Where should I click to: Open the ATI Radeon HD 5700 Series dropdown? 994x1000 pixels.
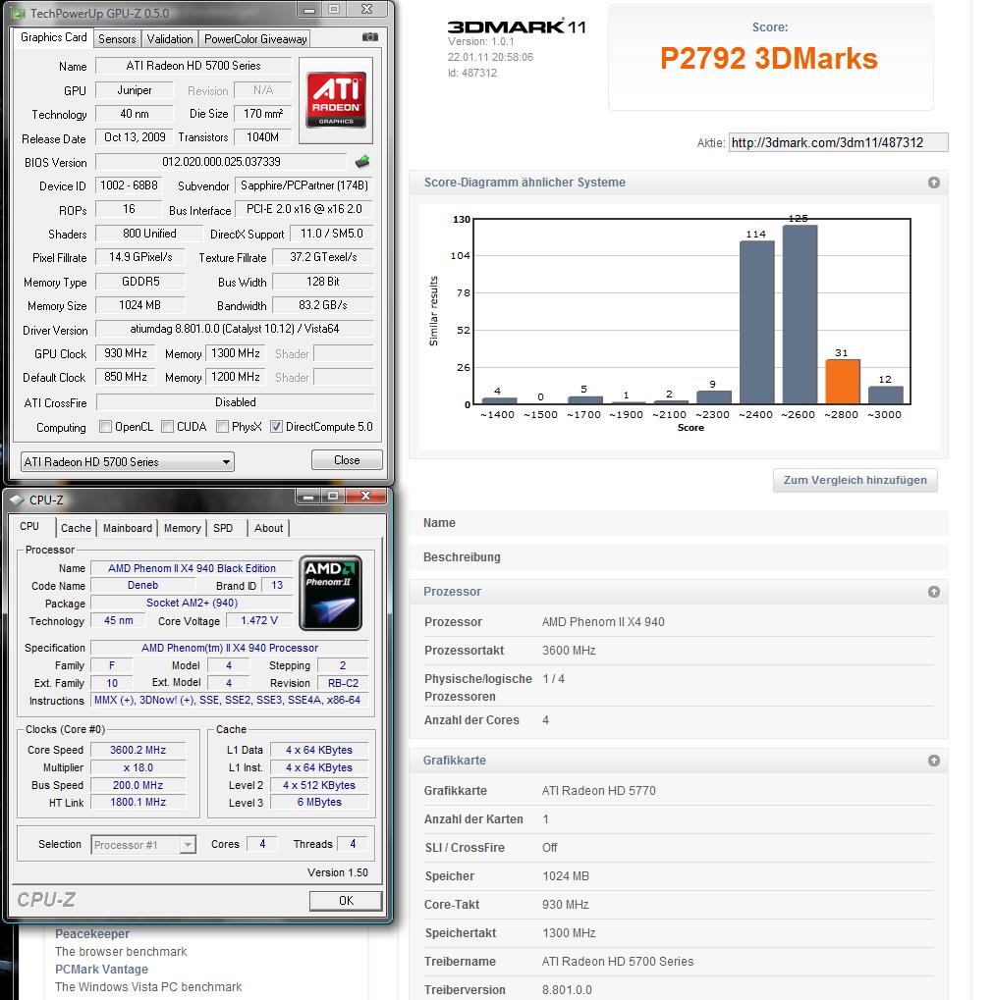click(128, 462)
